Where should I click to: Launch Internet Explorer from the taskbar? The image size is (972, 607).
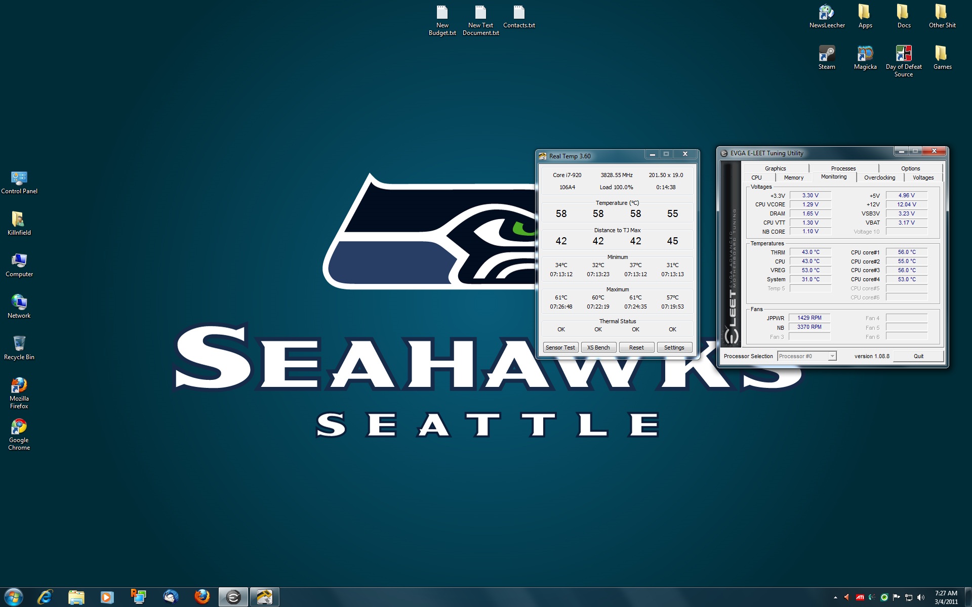(x=45, y=597)
